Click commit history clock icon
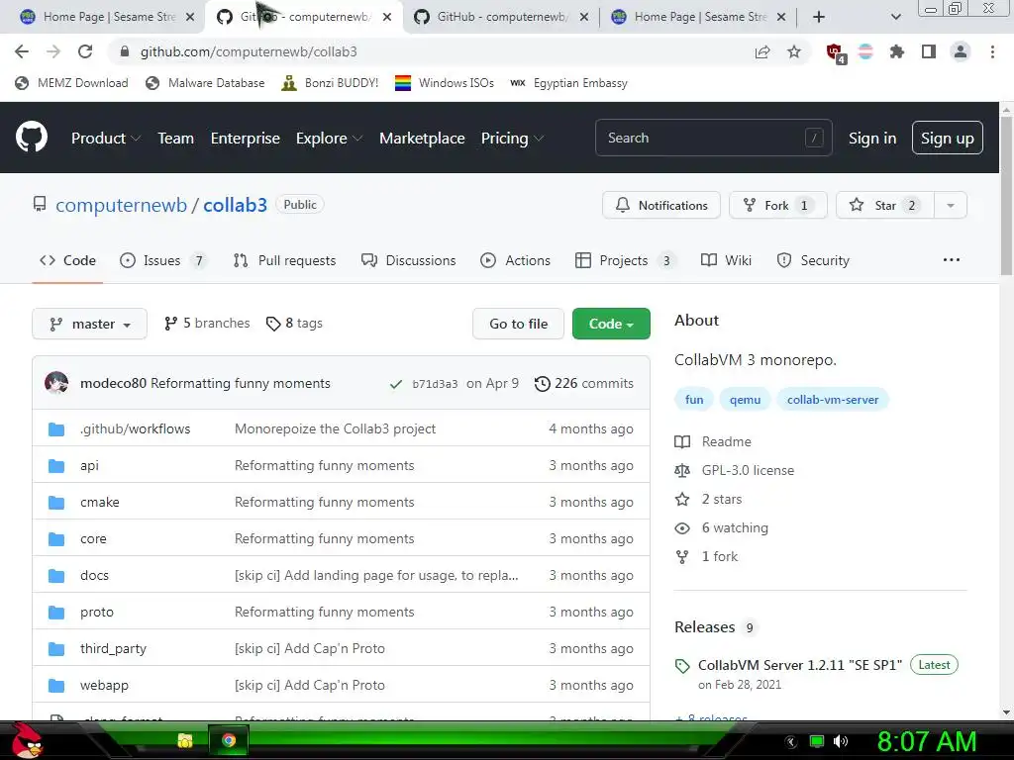The image size is (1014, 760). coord(542,384)
